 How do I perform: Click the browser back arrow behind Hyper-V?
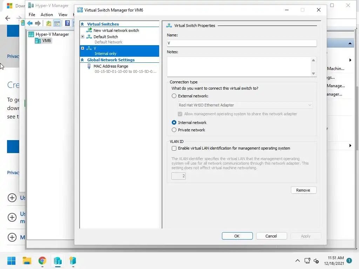click(8, 18)
